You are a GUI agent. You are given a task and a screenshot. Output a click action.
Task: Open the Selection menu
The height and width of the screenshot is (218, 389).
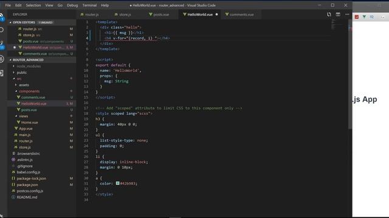coord(33,5)
